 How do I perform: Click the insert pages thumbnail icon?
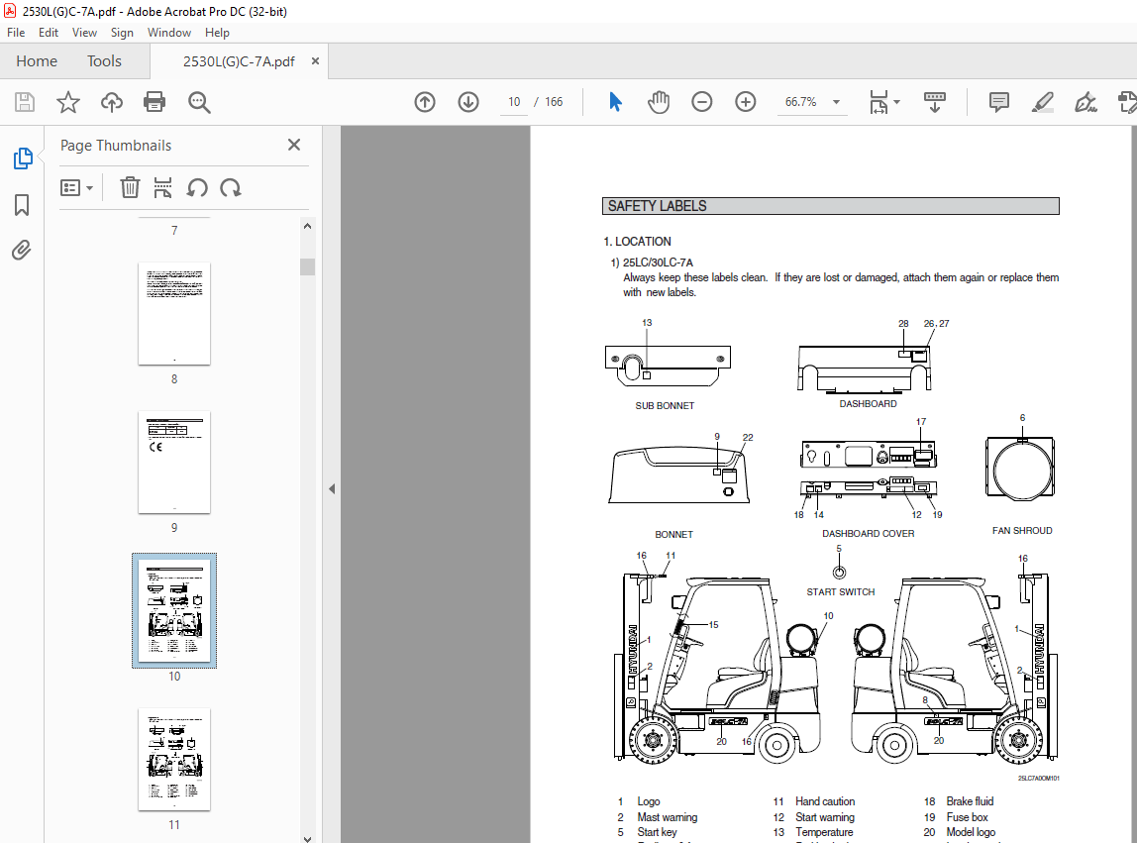point(163,188)
